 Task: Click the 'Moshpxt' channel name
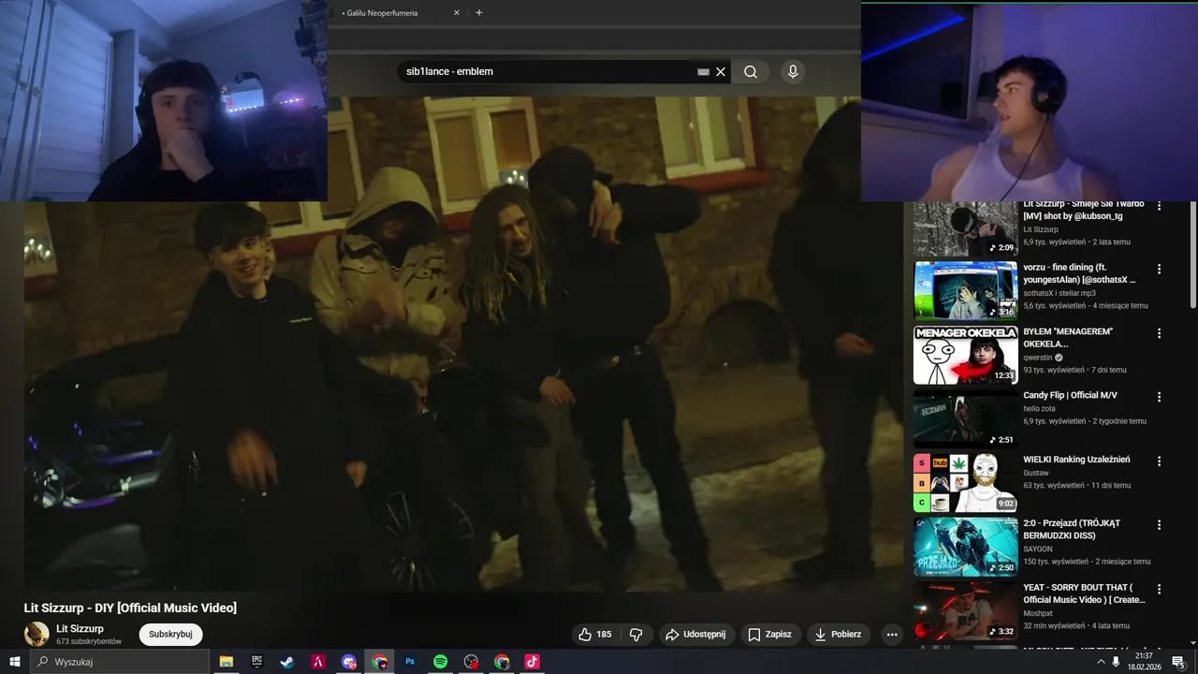tap(1039, 613)
